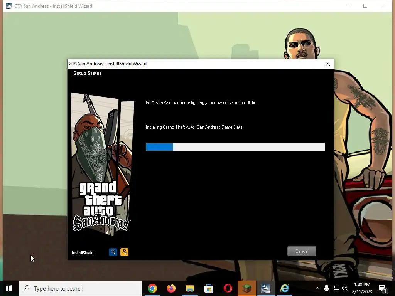This screenshot has width=395, height=296.
Task: Click 'configuring your new software installation' message
Action: click(203, 103)
